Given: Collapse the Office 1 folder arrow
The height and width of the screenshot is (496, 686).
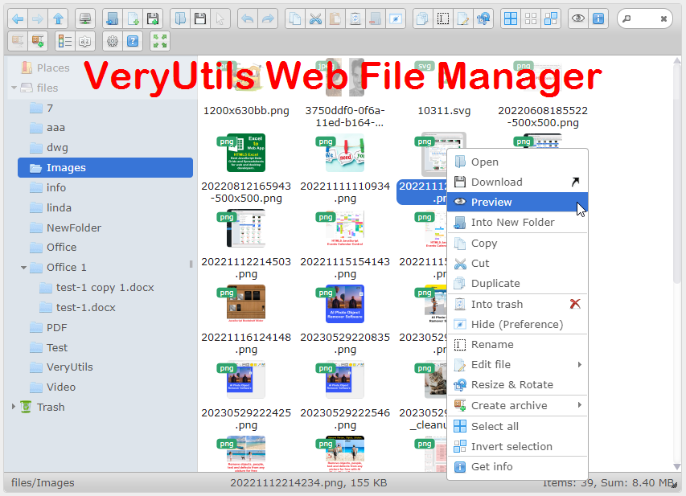Looking at the screenshot, I should point(23,267).
